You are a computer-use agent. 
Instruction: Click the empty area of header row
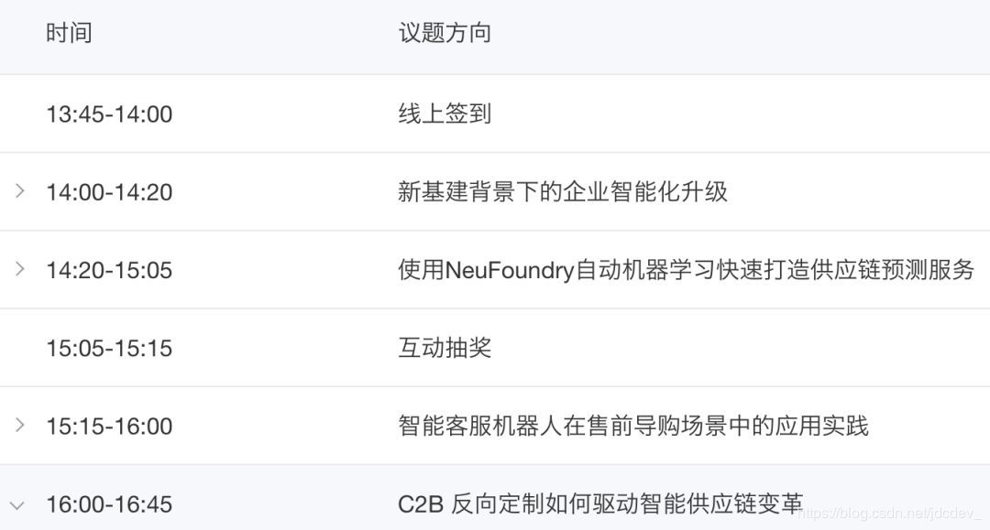[x=739, y=35]
